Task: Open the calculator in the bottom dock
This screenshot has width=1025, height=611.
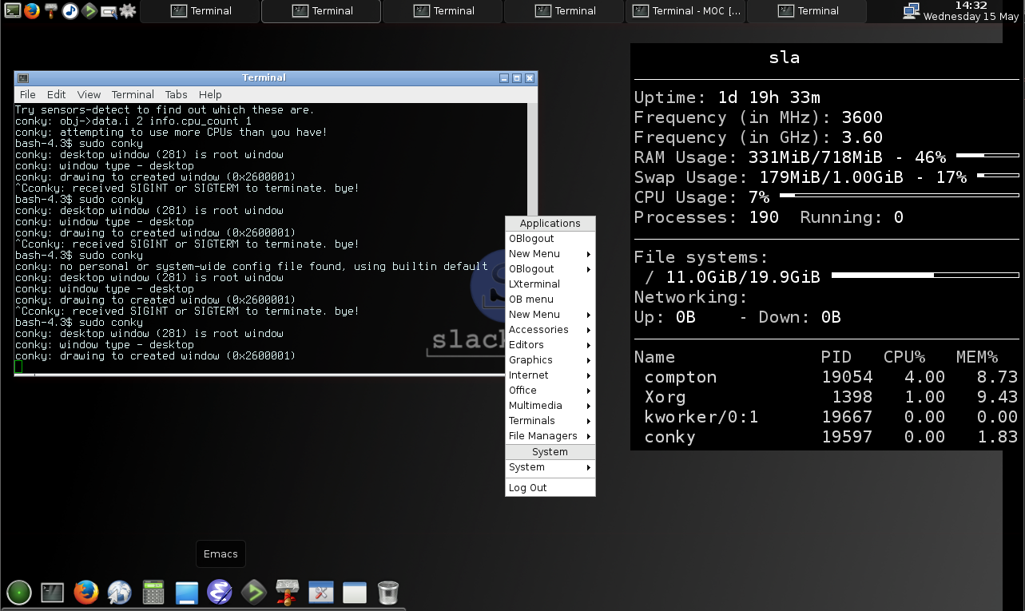Action: coord(153,592)
